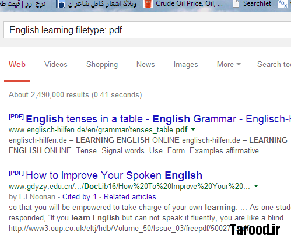291x246 pixels.
Task: Click the Persian poetry blog bookmark icon
Action: (x=61, y=4)
